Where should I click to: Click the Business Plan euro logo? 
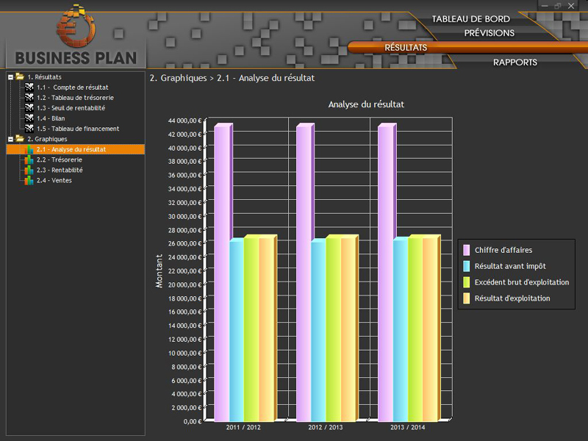coord(76,26)
